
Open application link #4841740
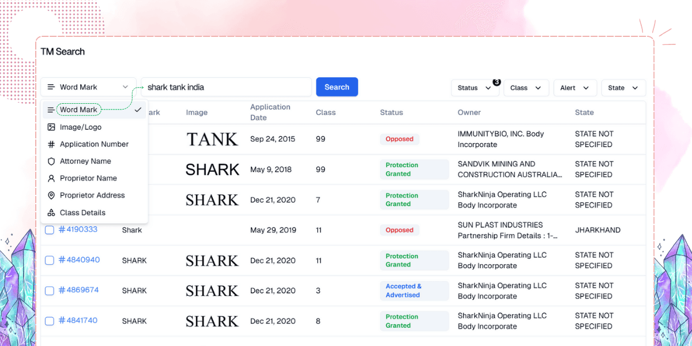(79, 321)
